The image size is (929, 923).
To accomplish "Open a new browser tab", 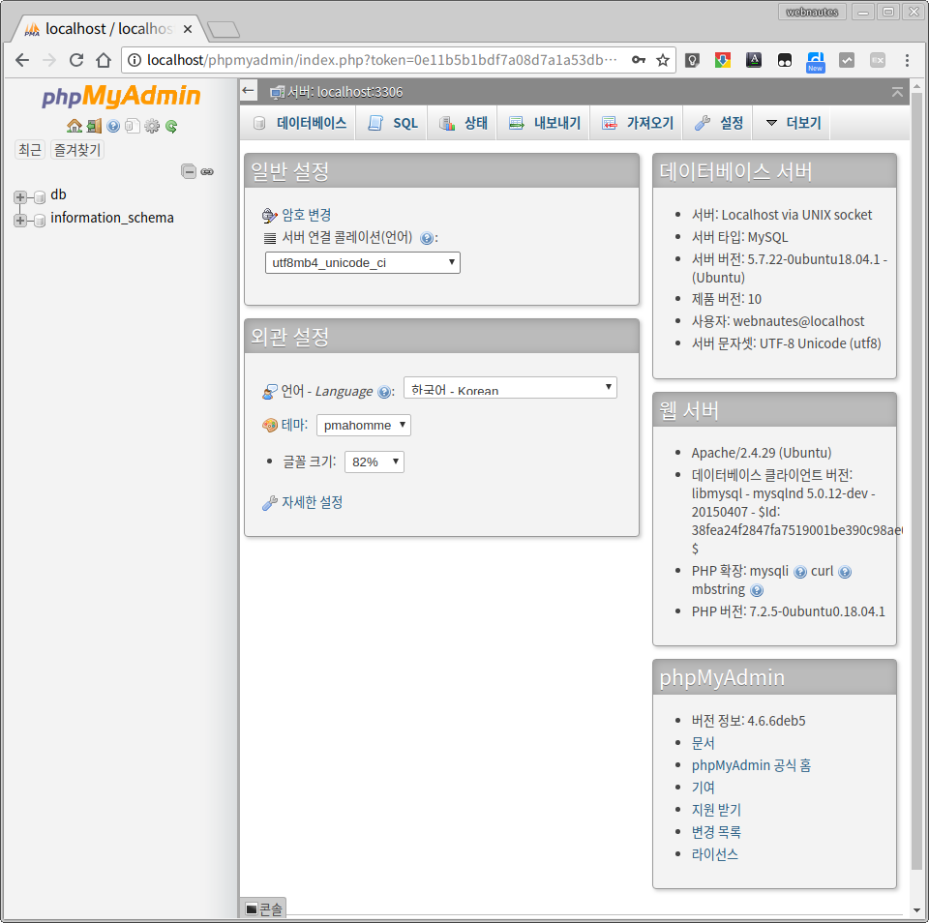I will pos(224,30).
